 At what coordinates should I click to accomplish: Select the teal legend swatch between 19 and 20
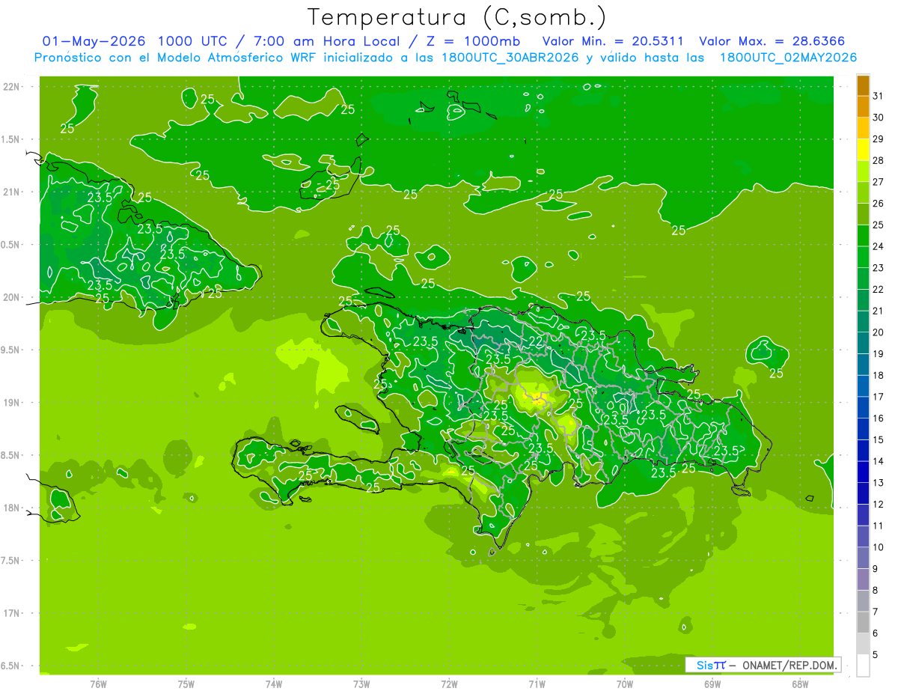863,343
